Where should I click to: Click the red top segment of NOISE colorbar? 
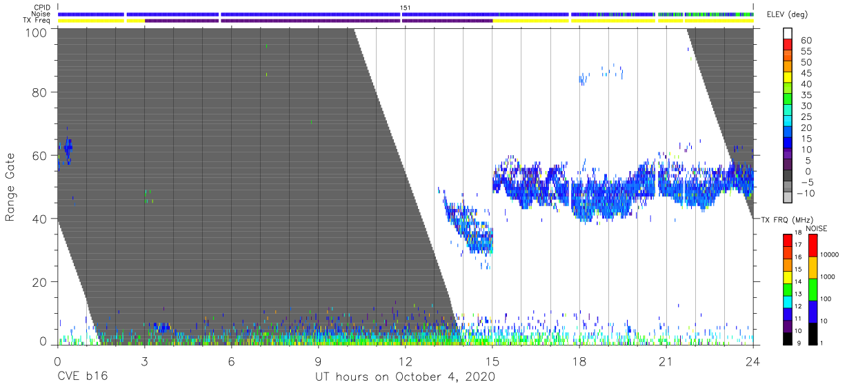pos(813,245)
